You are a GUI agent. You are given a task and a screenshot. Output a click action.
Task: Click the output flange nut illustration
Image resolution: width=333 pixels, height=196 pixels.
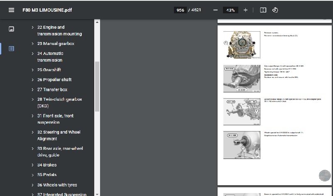click(x=242, y=79)
